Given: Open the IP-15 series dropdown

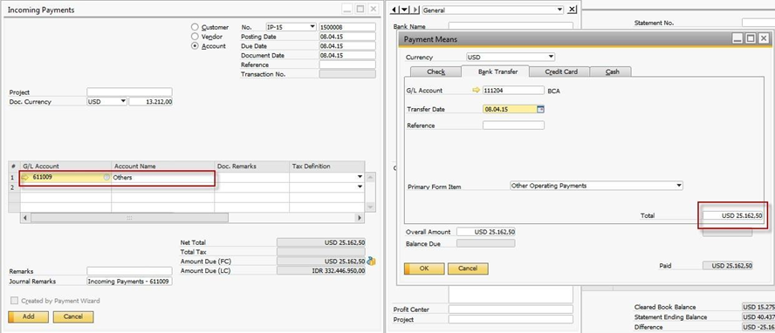Looking at the screenshot, I should pos(312,27).
